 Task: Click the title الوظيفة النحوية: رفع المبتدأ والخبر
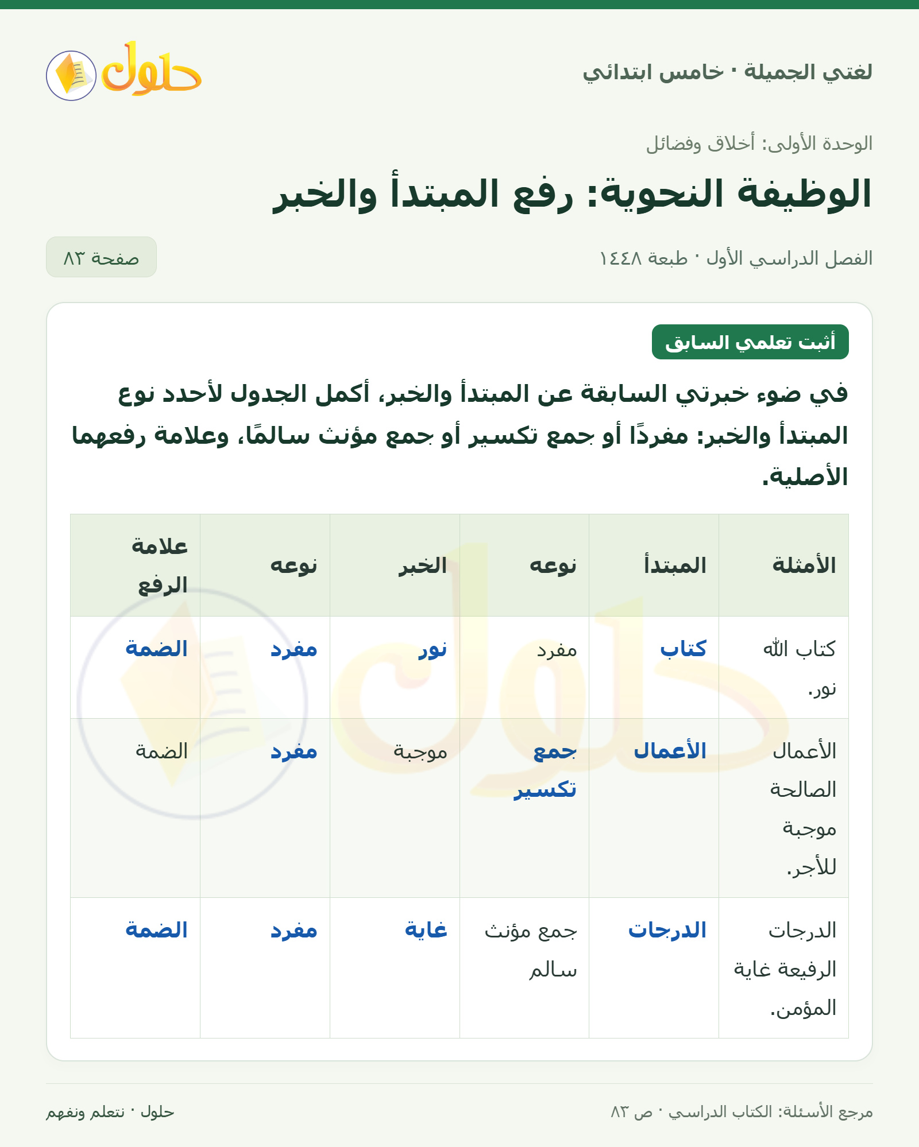click(x=572, y=194)
